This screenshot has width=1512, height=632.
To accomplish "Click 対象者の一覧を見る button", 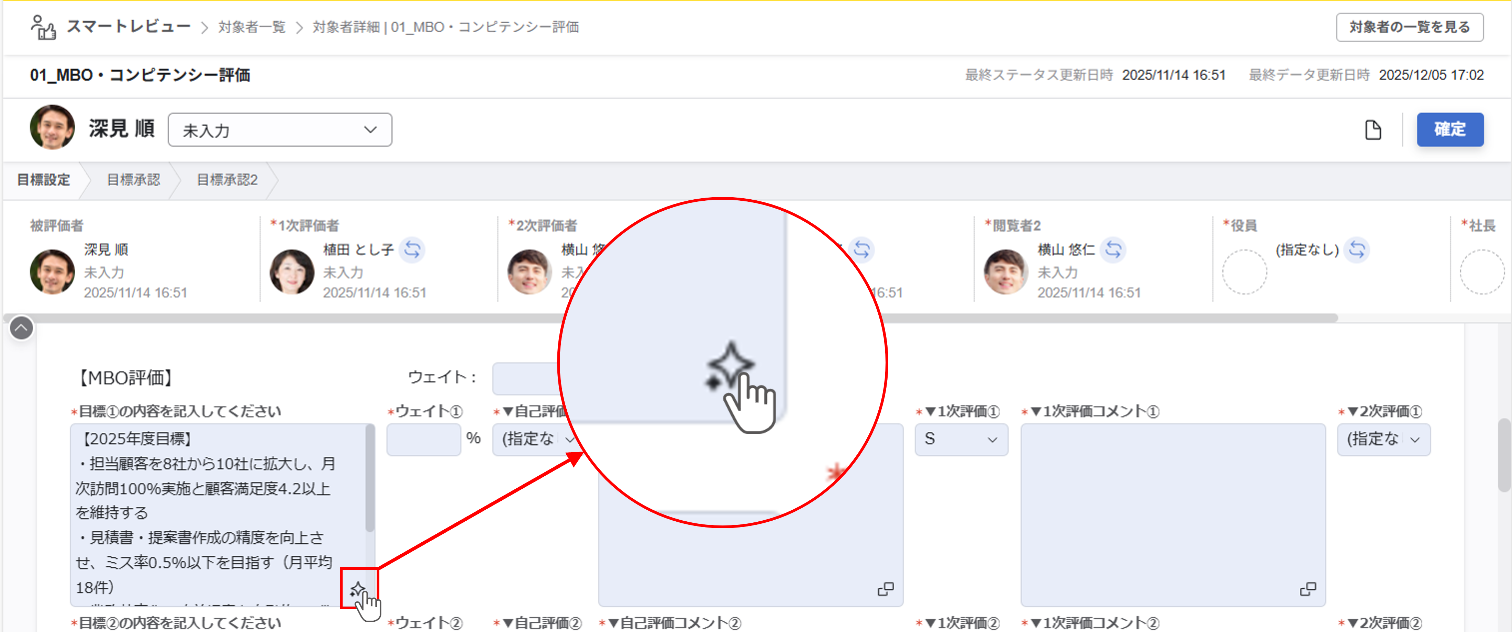I will tap(1409, 27).
